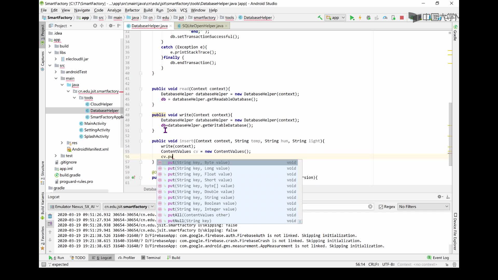498x280 pixels.
Task: Run the app with the green play icon
Action: [352, 18]
